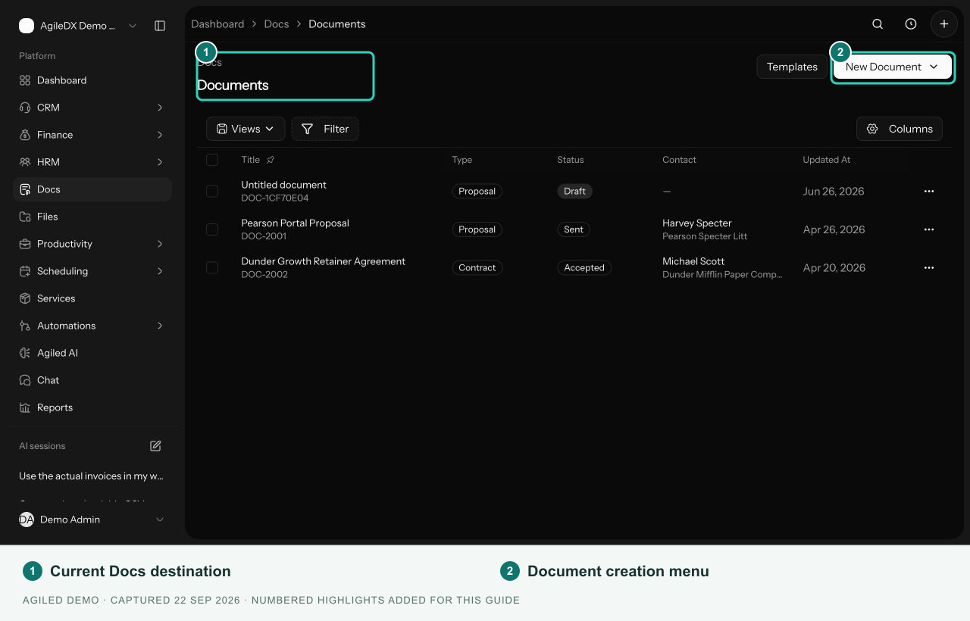Open Dashboard from the sidebar

(x=92, y=80)
